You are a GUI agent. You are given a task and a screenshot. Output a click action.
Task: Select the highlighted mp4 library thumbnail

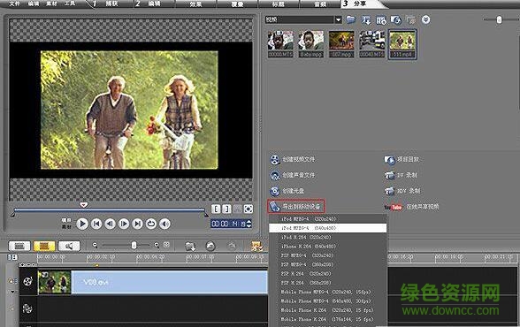[402, 44]
